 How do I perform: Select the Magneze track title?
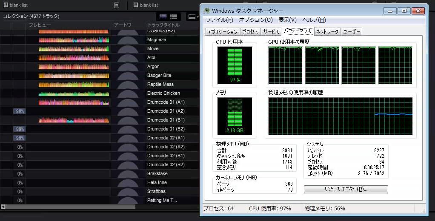click(x=157, y=40)
